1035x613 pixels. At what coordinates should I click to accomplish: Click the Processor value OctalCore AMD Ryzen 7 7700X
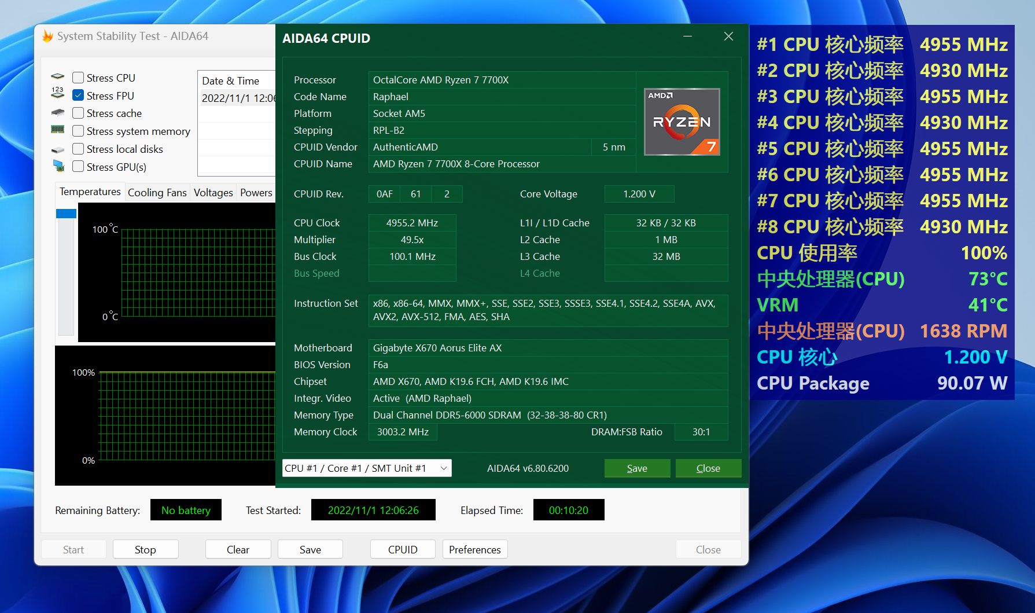pos(502,80)
